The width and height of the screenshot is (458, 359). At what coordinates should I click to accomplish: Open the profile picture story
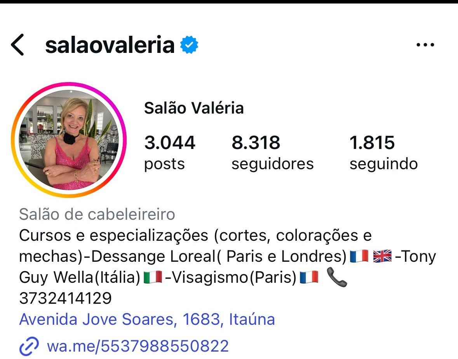(x=69, y=140)
